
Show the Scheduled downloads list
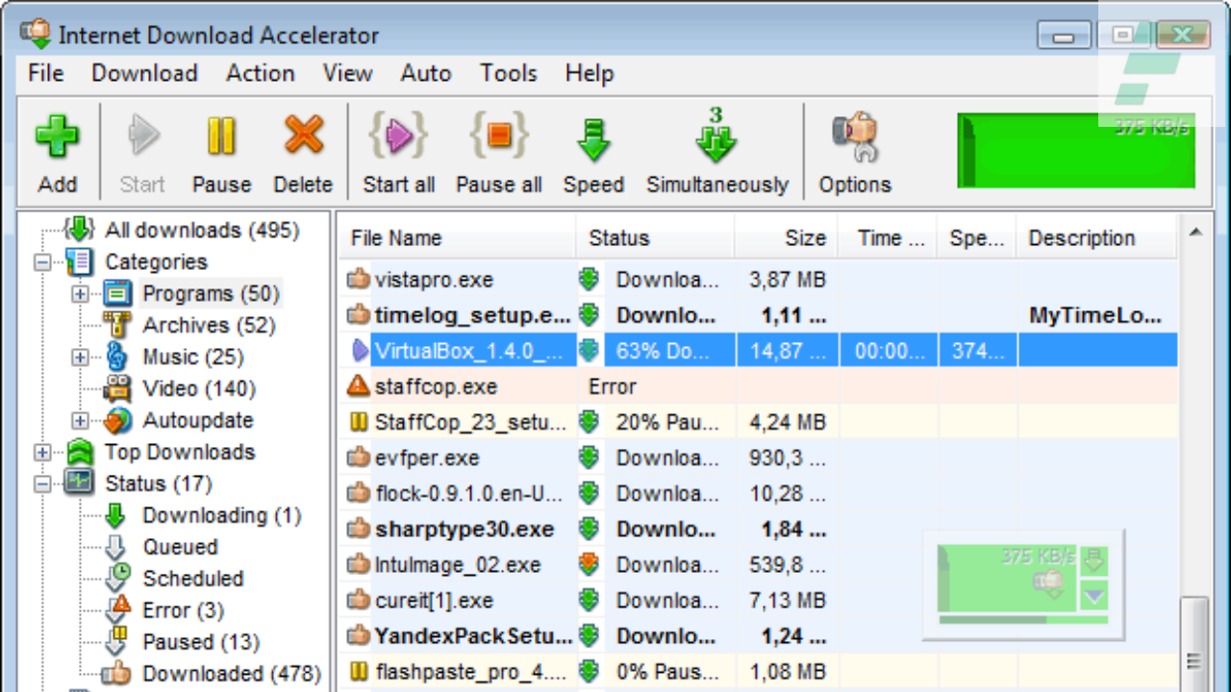pos(192,579)
